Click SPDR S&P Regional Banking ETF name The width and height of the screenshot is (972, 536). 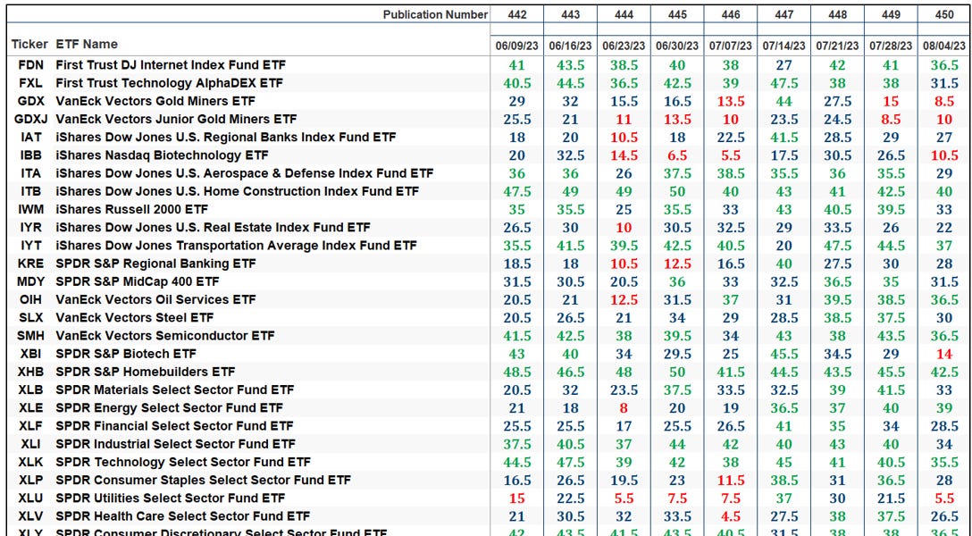(155, 264)
